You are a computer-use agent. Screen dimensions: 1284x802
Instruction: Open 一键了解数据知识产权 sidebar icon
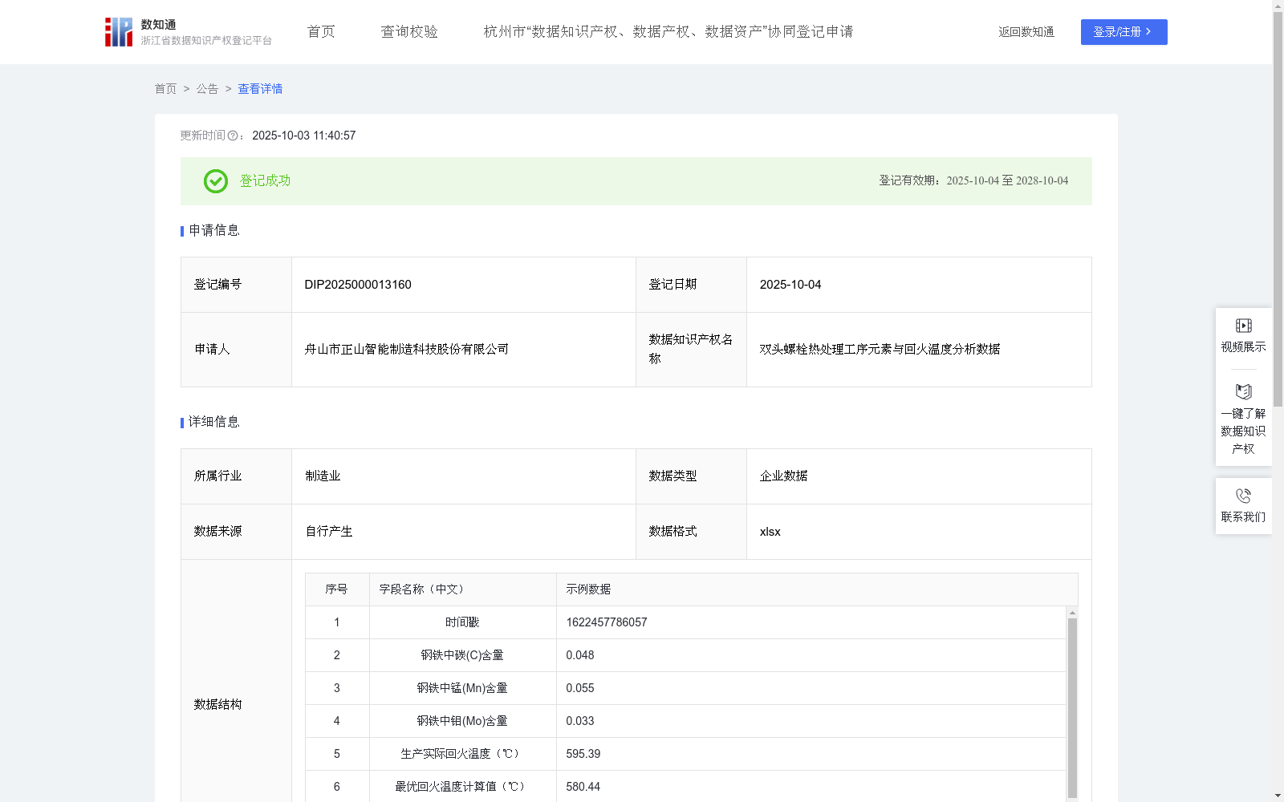click(x=1244, y=391)
